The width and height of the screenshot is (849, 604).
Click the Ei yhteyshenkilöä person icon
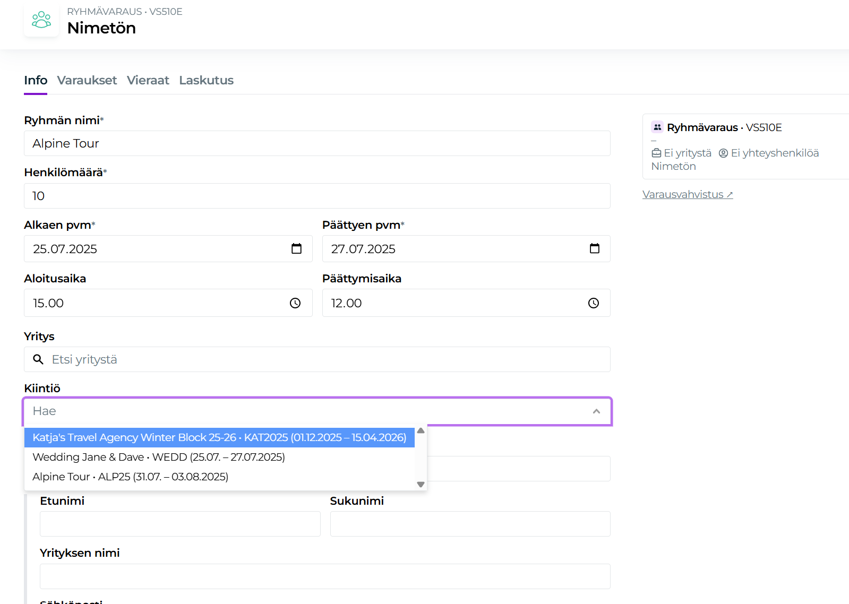[x=723, y=153]
